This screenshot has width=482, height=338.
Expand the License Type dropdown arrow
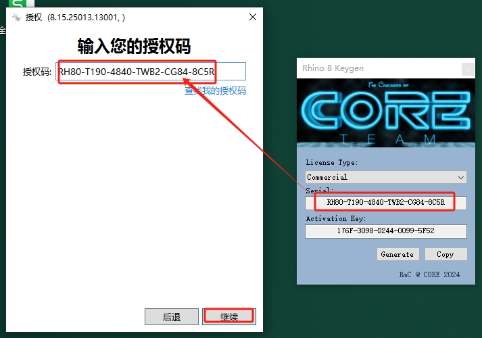[461, 177]
